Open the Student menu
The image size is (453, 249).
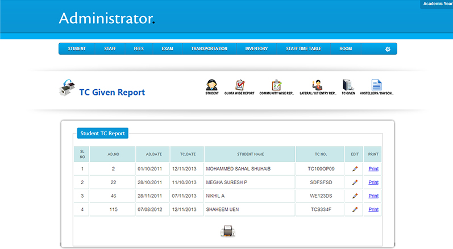77,49
